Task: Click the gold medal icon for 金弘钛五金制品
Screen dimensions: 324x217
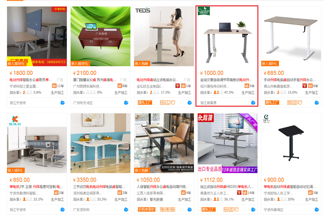Action: 178,86
